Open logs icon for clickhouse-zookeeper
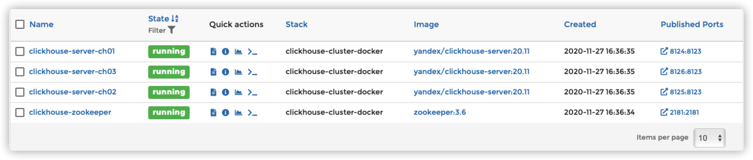Viewport: 753px width, 160px height. (214, 113)
